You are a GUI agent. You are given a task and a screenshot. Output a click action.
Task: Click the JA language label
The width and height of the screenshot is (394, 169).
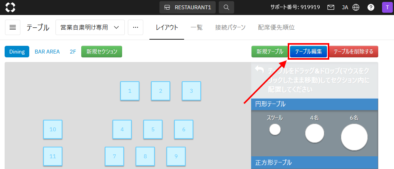point(345,7)
